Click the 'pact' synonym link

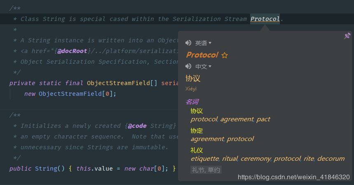[263, 119]
